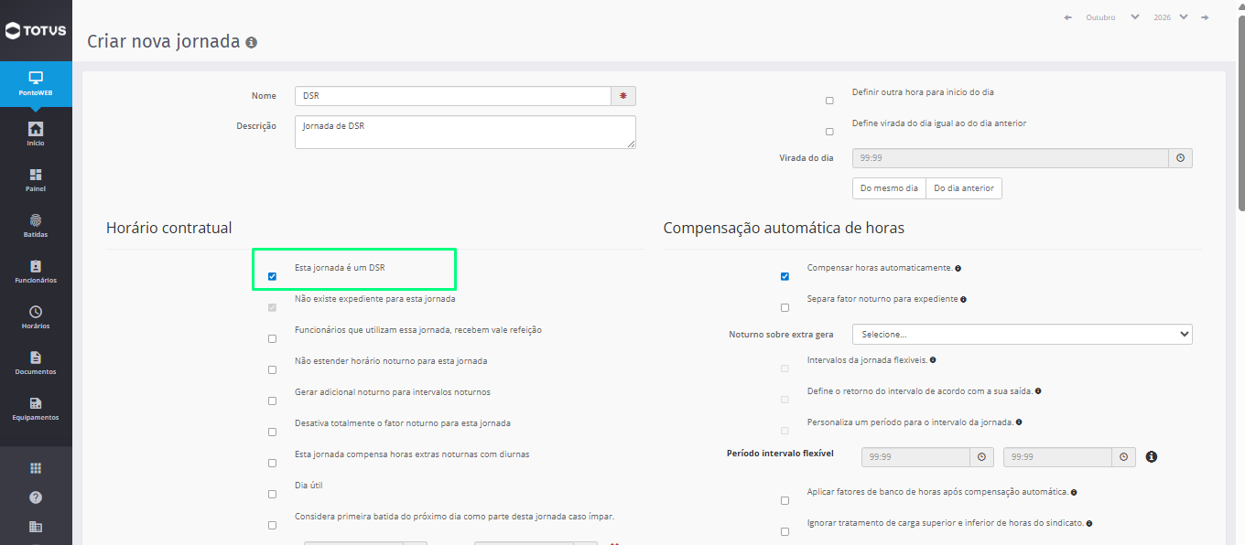Open Noturno sobre extra gera dropdown
This screenshot has width=1245, height=545.
click(x=1022, y=334)
